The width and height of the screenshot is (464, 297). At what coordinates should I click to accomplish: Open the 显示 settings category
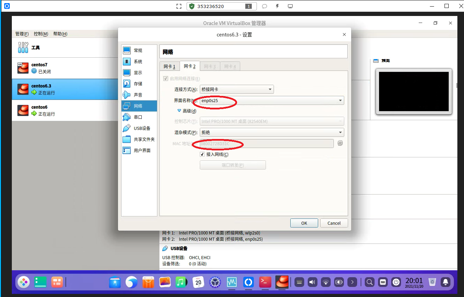tap(139, 73)
